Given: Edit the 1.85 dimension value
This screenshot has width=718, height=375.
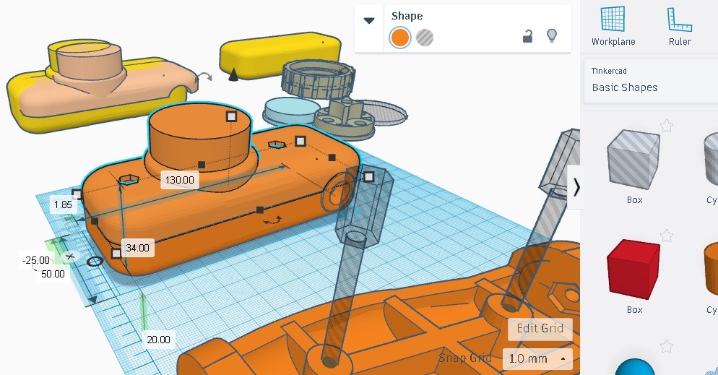Looking at the screenshot, I should click(63, 204).
